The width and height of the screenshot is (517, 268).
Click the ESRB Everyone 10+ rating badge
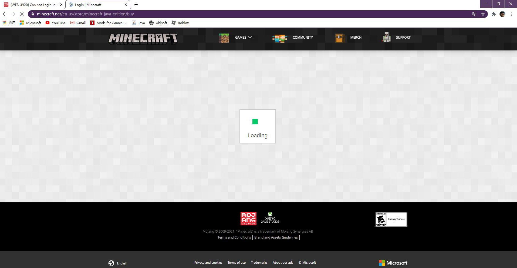[x=391, y=219]
